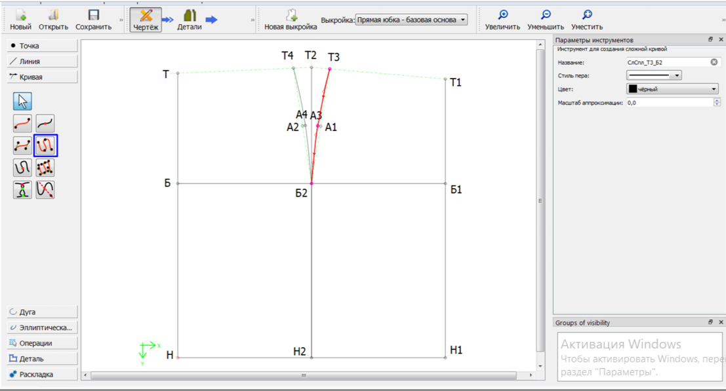Viewport: 726px width, 391px height.
Task: Select point Т4 on the drawing
Action: pyautogui.click(x=294, y=68)
